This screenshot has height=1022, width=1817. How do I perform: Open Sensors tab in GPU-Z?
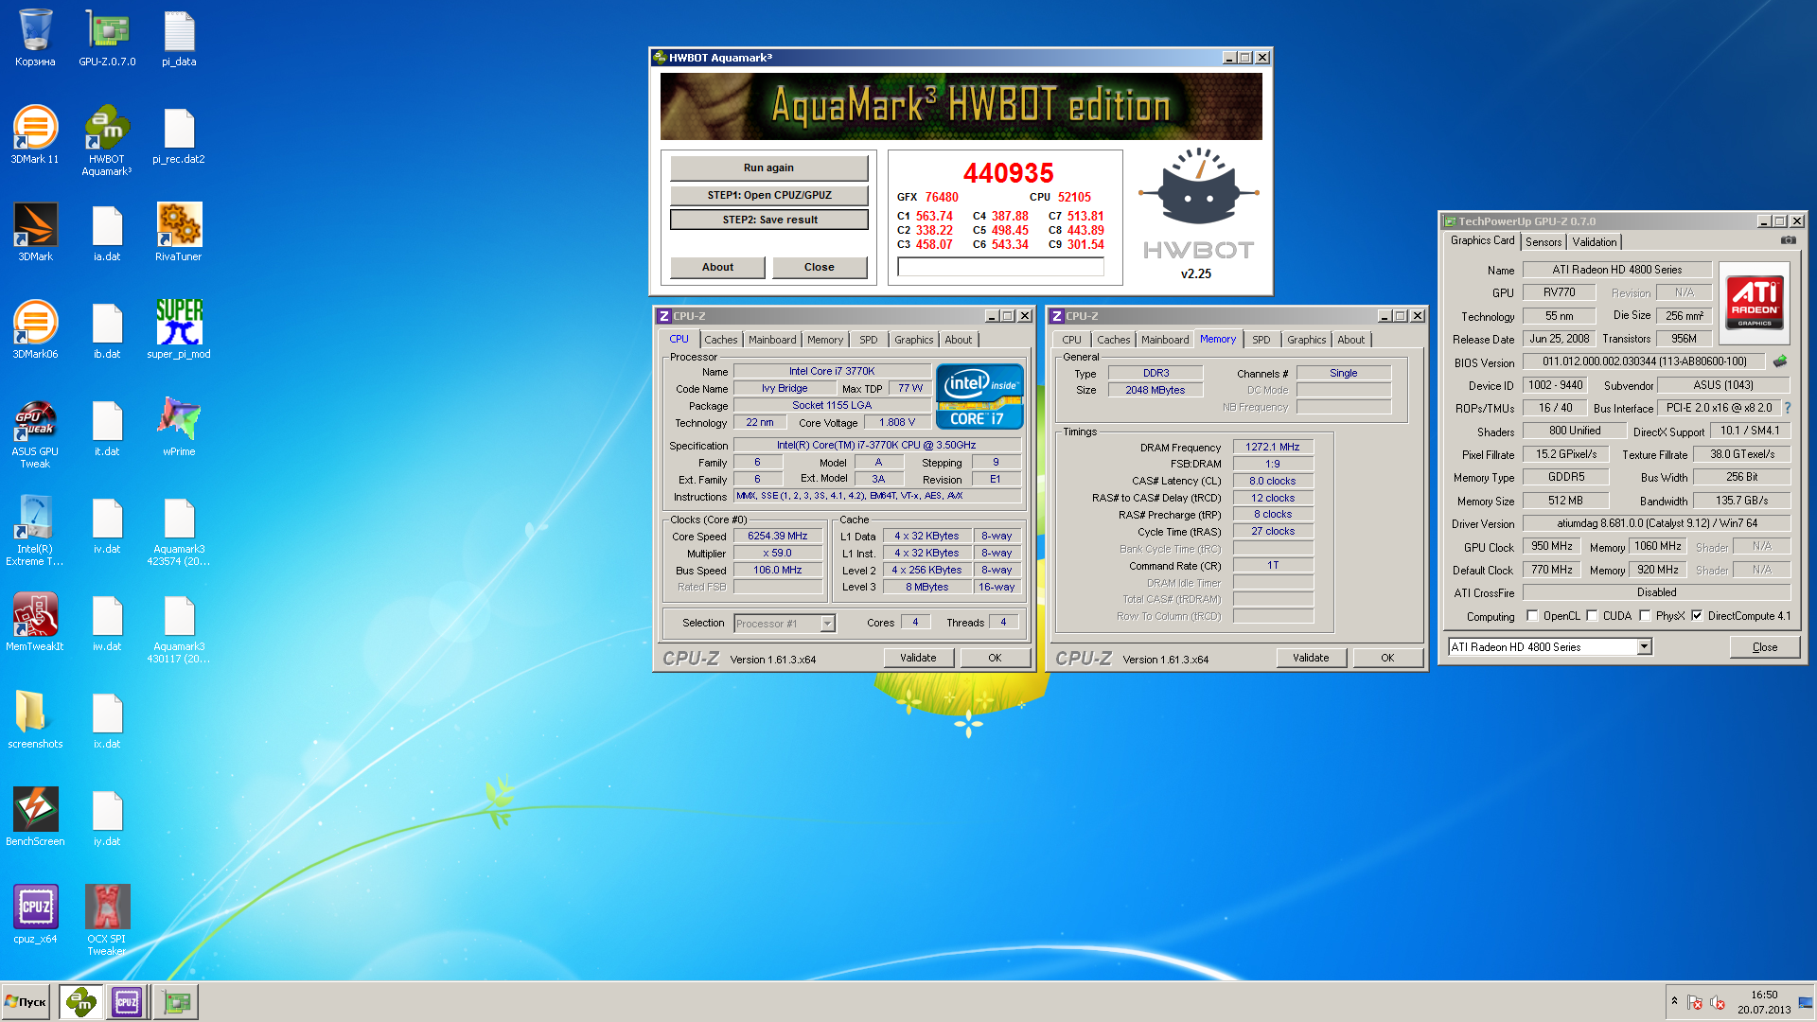(1543, 242)
